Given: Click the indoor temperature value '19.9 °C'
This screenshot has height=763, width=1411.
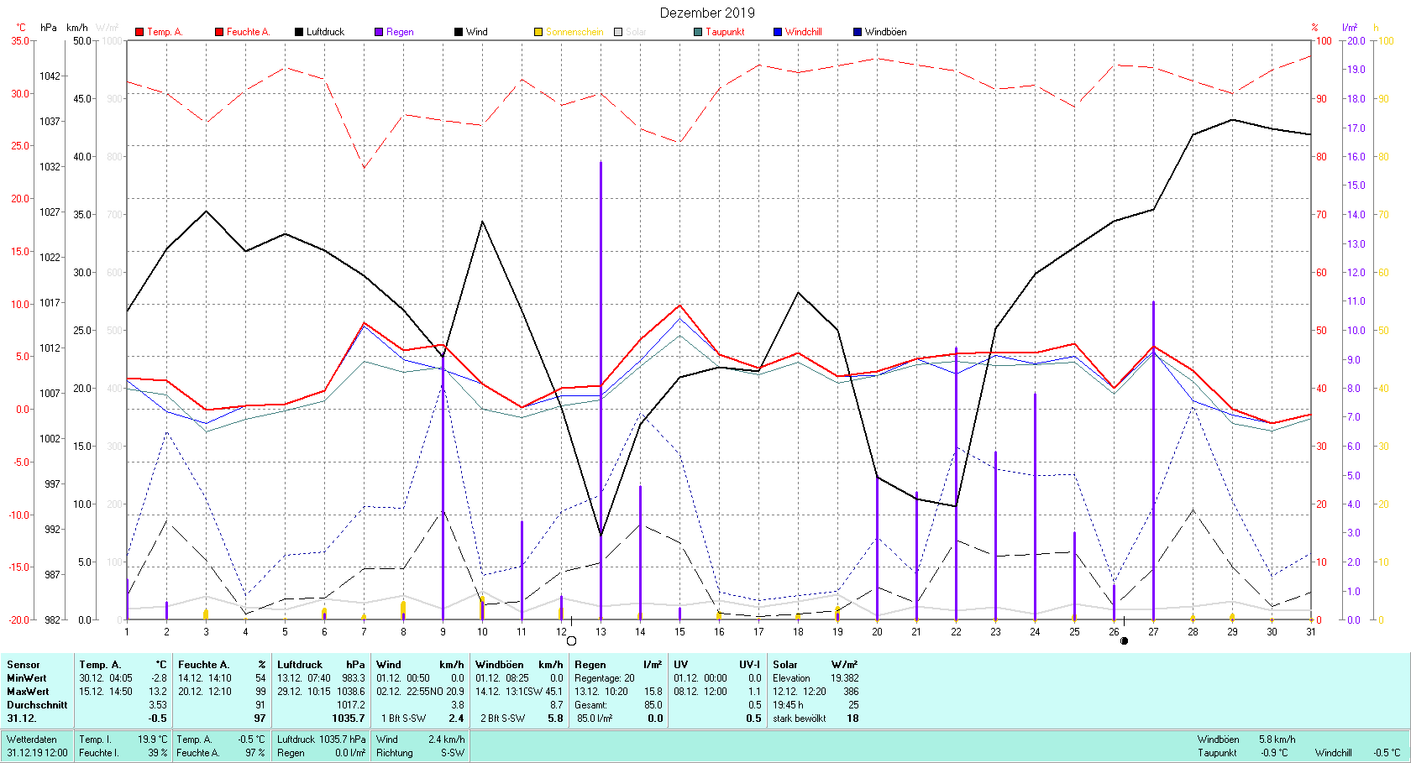Looking at the screenshot, I should point(153,739).
